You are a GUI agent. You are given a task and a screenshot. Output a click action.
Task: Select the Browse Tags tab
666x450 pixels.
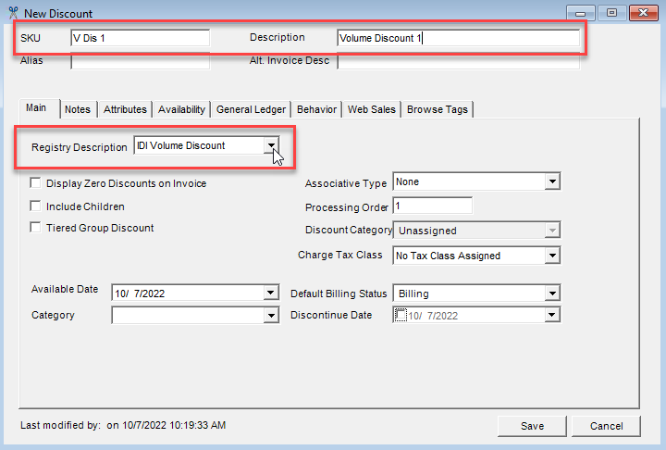438,109
